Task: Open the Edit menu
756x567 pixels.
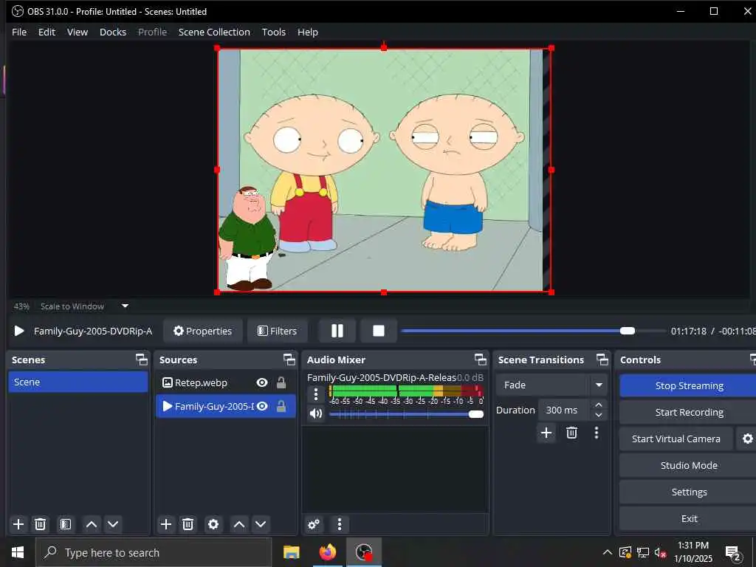Action: (47, 32)
